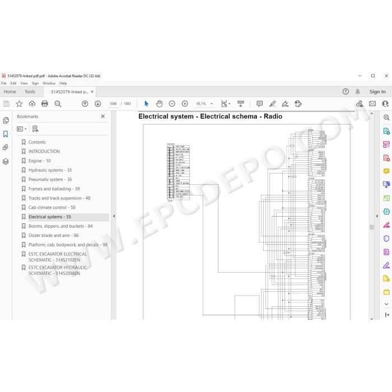Image resolution: width=392 pixels, height=392 pixels.
Task: Go to next page arrow
Action: point(98,104)
